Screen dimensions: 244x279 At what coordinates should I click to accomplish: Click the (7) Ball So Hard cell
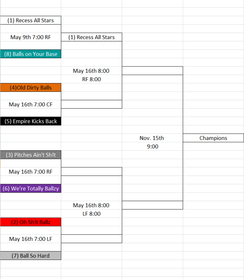pyautogui.click(x=31, y=256)
